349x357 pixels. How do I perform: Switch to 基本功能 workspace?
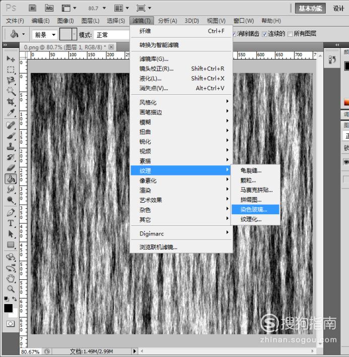[x=310, y=9]
